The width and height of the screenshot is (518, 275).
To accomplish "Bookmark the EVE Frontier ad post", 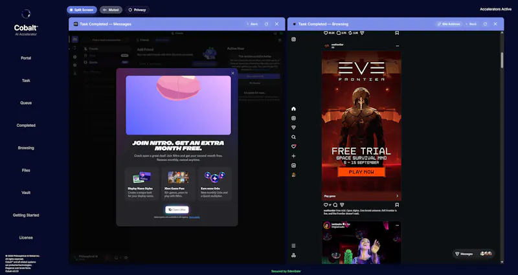I will coord(397,205).
